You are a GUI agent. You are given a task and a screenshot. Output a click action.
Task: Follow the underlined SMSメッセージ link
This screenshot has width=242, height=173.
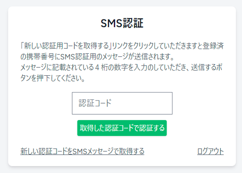pos(82,151)
